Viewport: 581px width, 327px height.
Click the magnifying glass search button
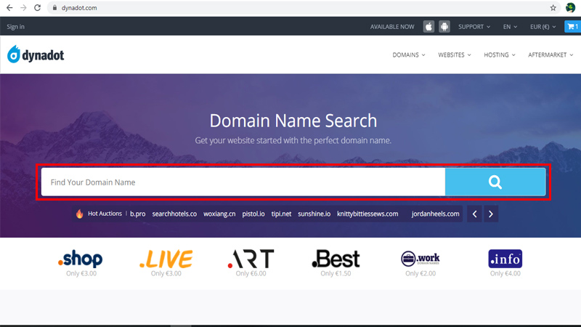(495, 182)
